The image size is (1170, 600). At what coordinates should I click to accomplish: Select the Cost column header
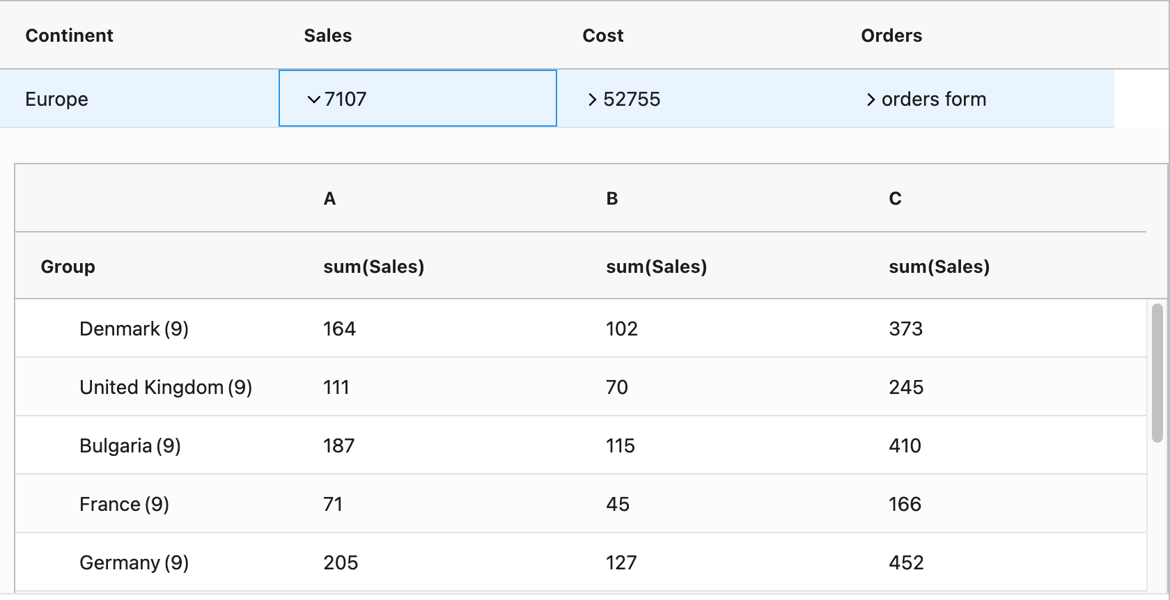[x=602, y=35]
